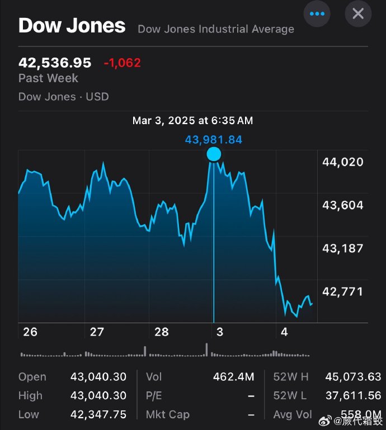Tap the Weibo watermark logo icon
386x430 pixels.
coord(325,420)
